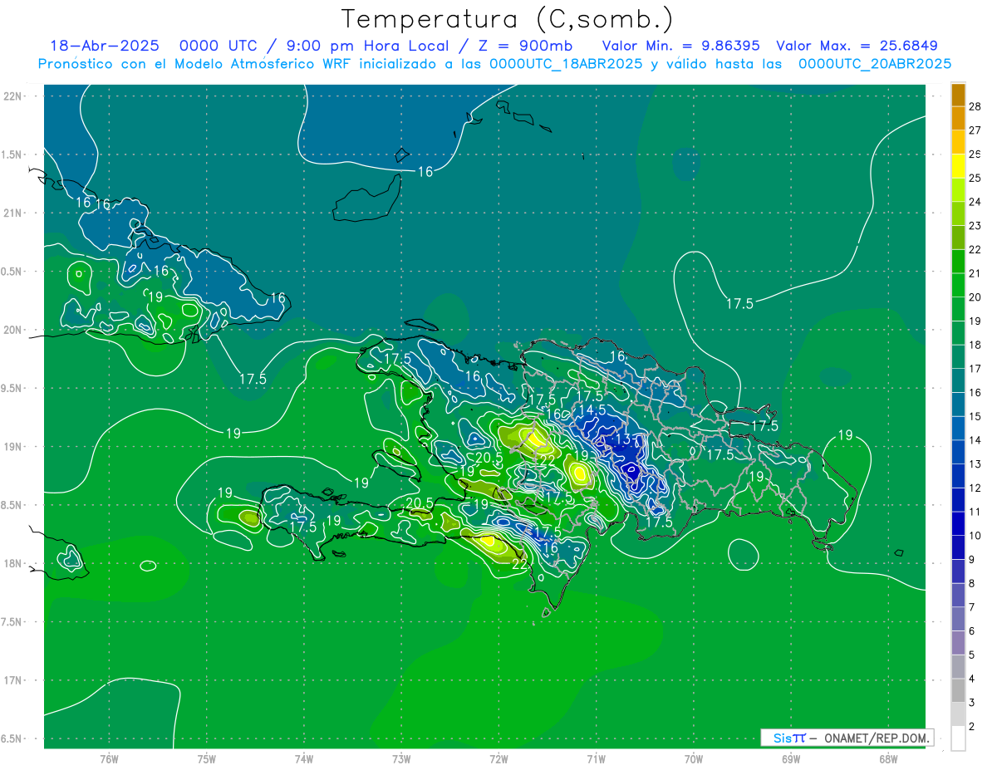Select the '18-Abr-2025' date text
Image resolution: width=997 pixels, height=770 pixels.
click(x=105, y=46)
